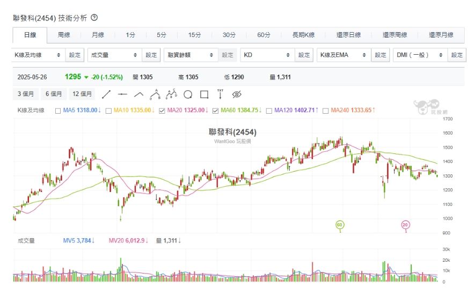Click the 2025-05-26 date text
Screen dimensions: 475x295
click(32, 77)
